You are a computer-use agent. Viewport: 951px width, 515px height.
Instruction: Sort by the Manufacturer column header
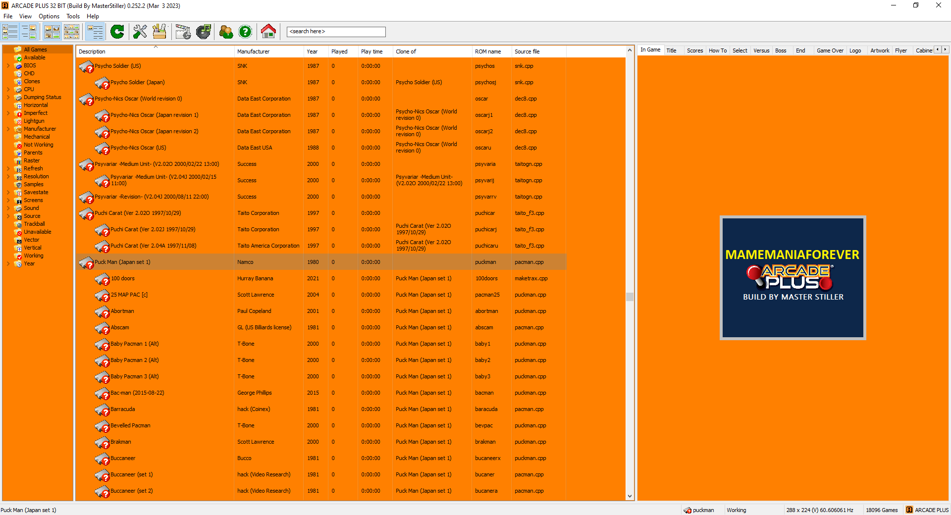click(269, 51)
